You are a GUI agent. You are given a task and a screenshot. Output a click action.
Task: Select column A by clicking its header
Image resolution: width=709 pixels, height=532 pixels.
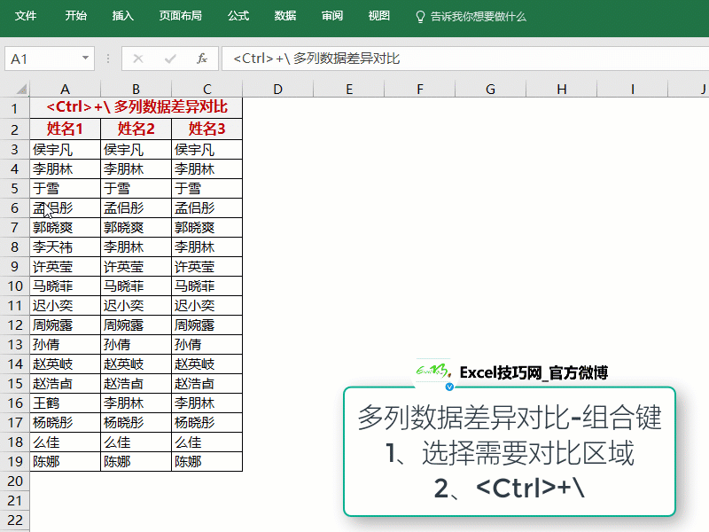point(65,89)
